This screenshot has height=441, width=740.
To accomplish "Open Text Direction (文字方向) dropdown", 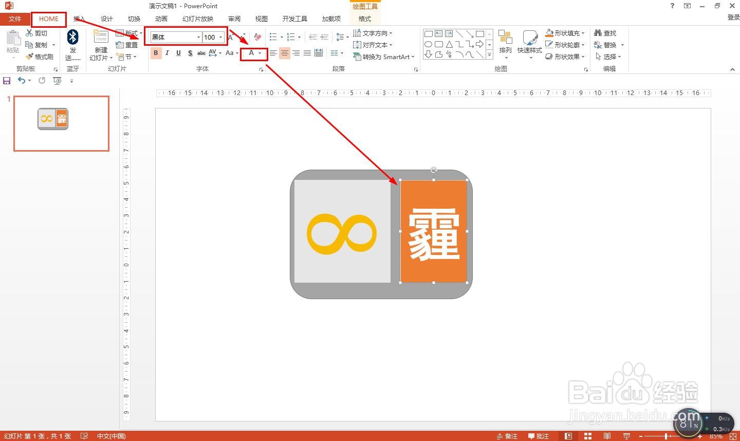I will tap(373, 33).
